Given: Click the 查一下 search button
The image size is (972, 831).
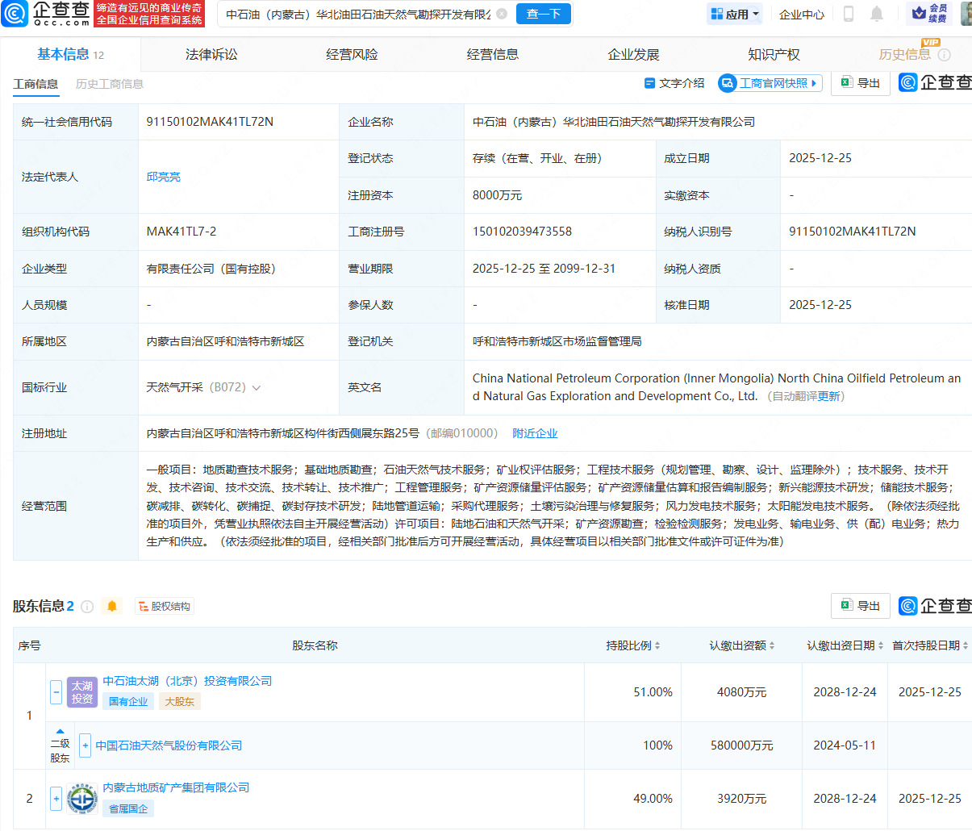Looking at the screenshot, I should coord(543,14).
